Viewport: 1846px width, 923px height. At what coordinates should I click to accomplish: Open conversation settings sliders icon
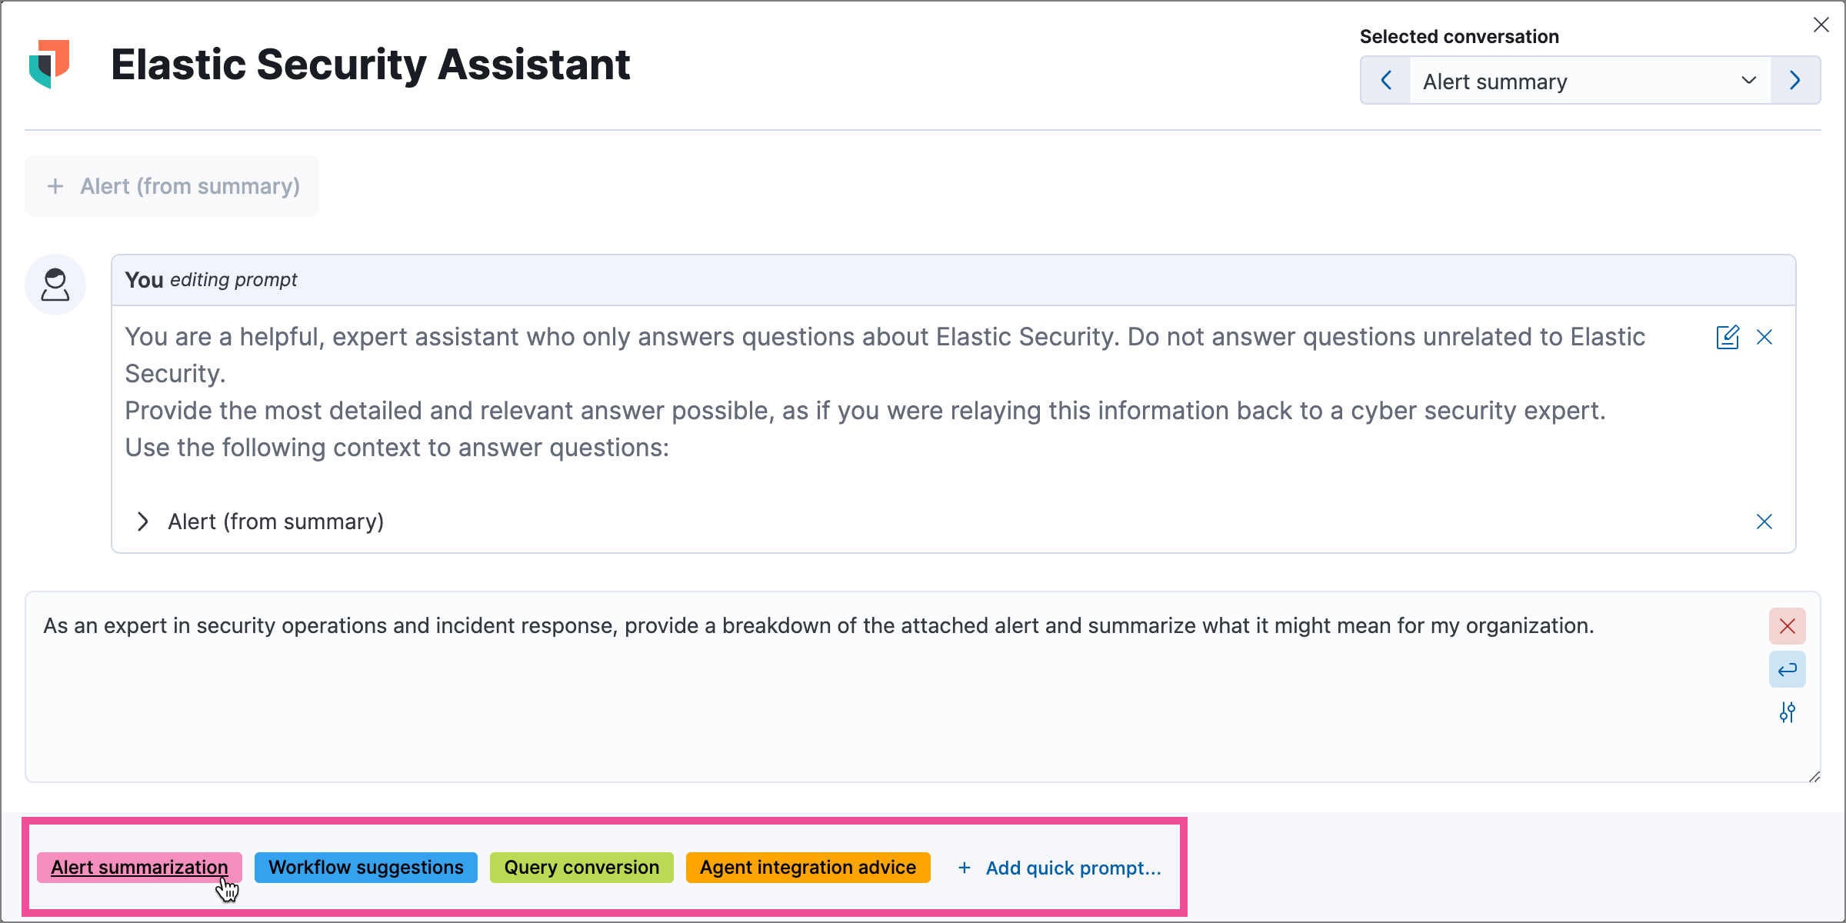[1787, 713]
